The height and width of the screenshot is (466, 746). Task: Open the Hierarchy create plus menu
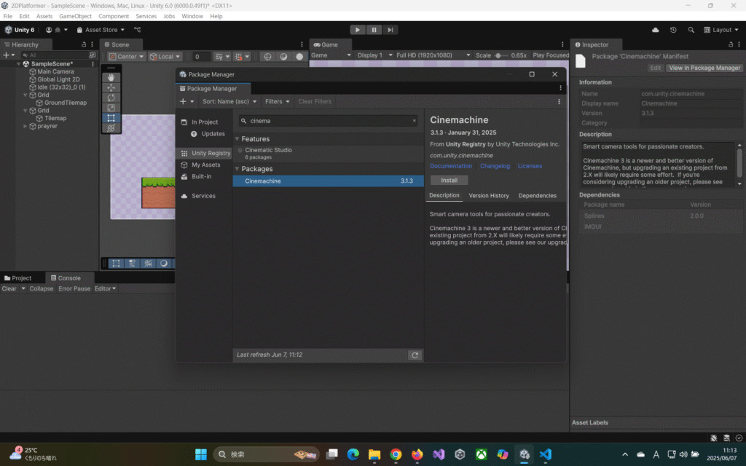tap(9, 55)
